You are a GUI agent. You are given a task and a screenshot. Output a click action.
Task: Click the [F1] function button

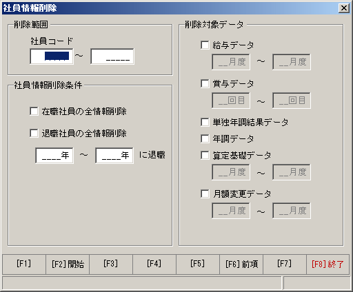pos(24,264)
